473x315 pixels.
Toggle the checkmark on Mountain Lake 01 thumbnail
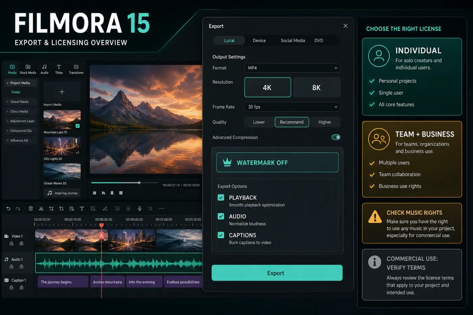pos(78,126)
